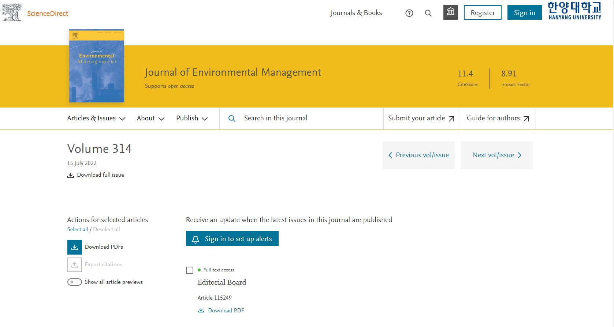Click the institution building icon
Image resolution: width=614 pixels, height=327 pixels.
pos(450,12)
